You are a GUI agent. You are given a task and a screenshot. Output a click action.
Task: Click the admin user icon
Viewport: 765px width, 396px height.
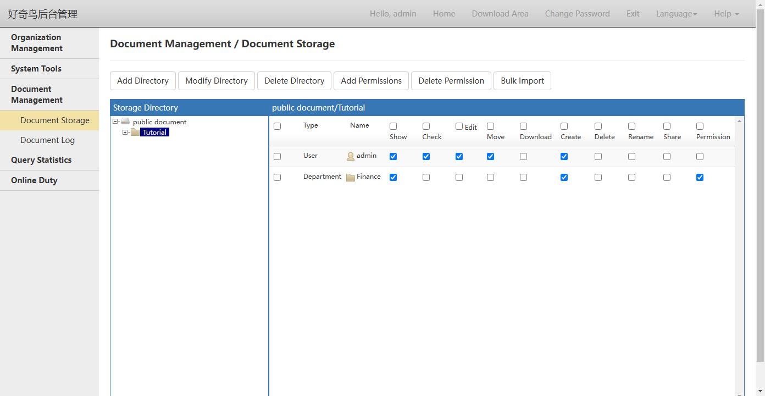coord(350,157)
